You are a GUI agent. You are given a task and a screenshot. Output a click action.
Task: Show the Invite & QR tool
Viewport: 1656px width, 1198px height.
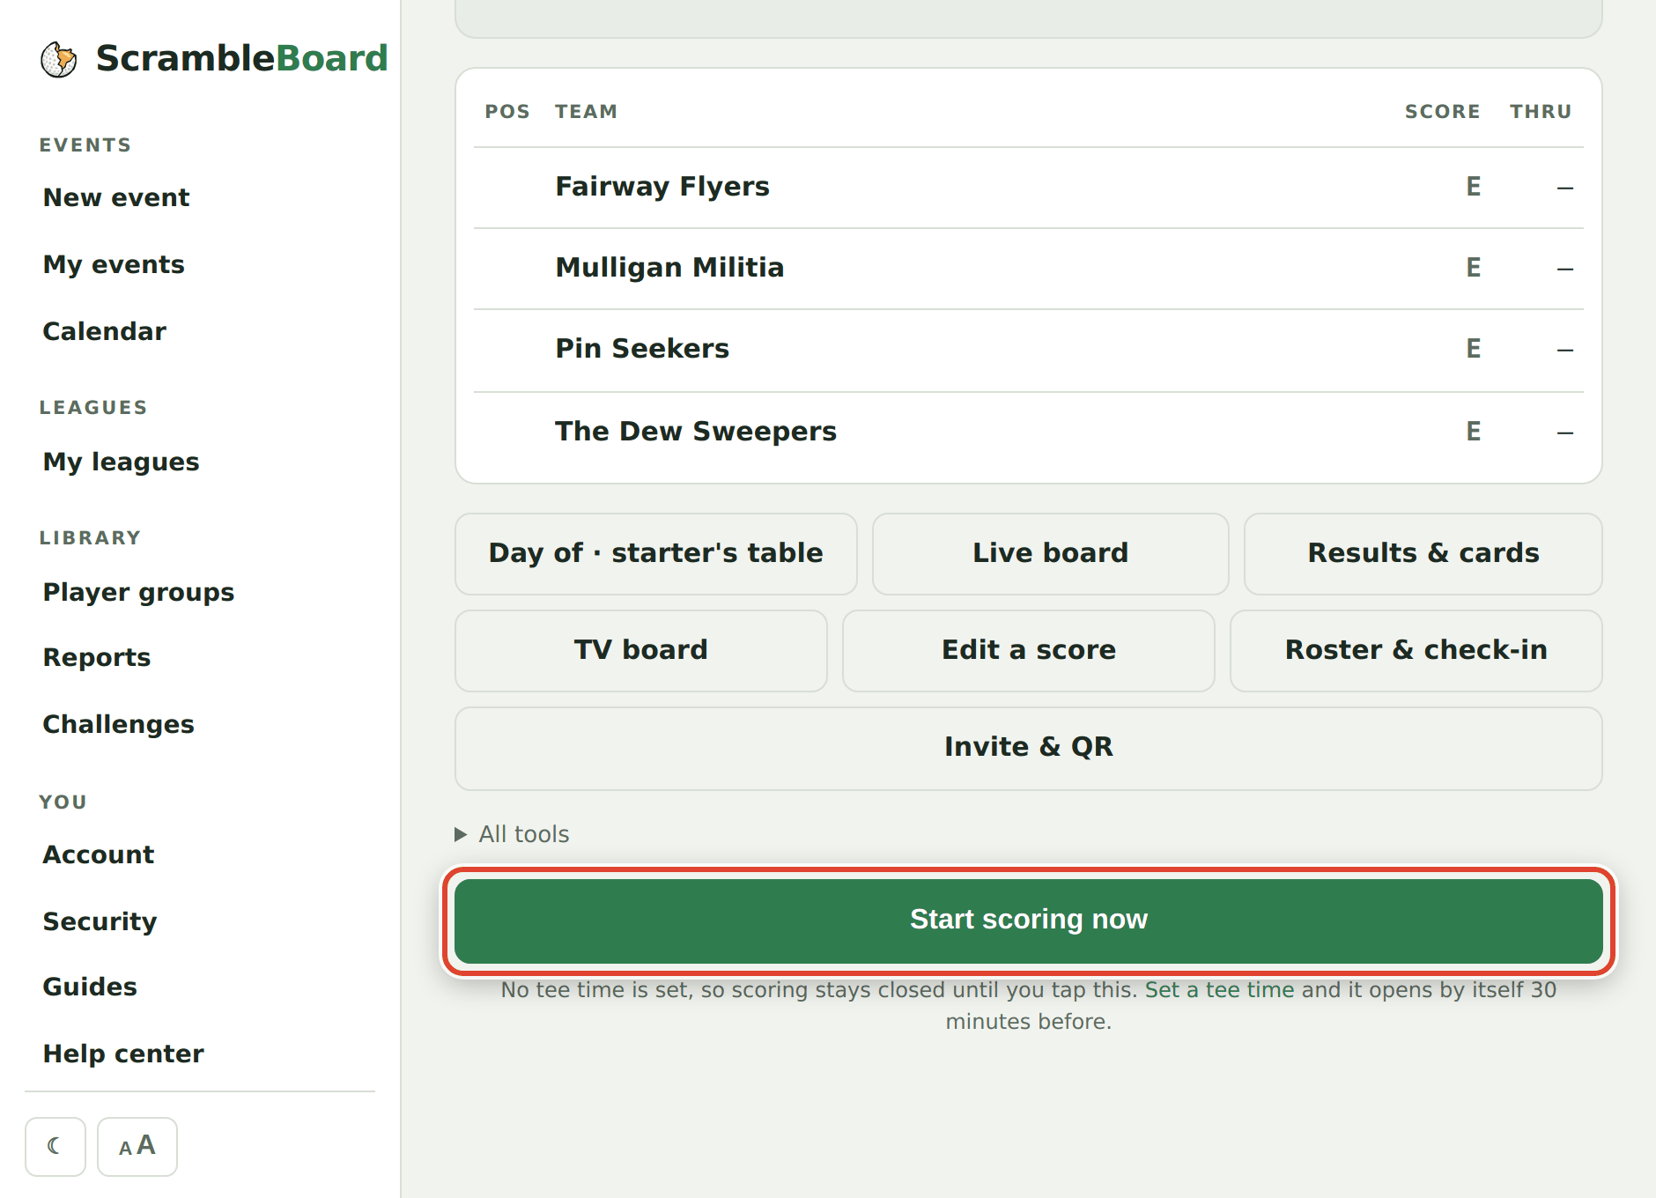pyautogui.click(x=1029, y=749)
